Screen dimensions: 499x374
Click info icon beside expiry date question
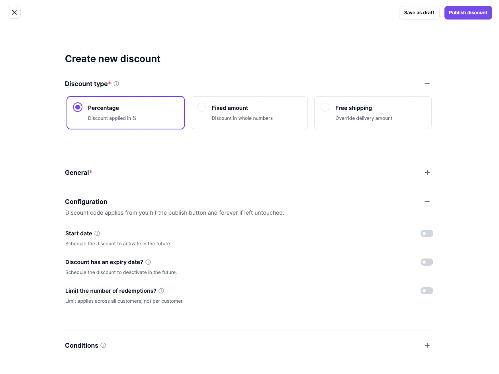pyautogui.click(x=148, y=262)
